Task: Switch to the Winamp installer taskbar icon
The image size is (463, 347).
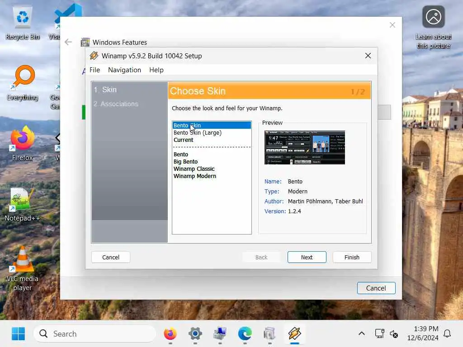Action: click(294, 334)
